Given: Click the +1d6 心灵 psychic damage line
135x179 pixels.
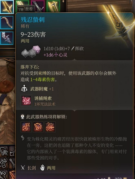Looking at the screenshot, I should [x=55, y=55].
